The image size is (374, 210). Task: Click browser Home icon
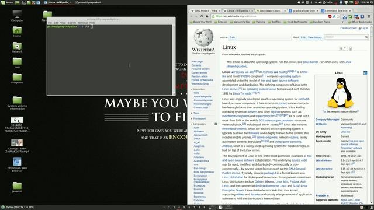207,16
